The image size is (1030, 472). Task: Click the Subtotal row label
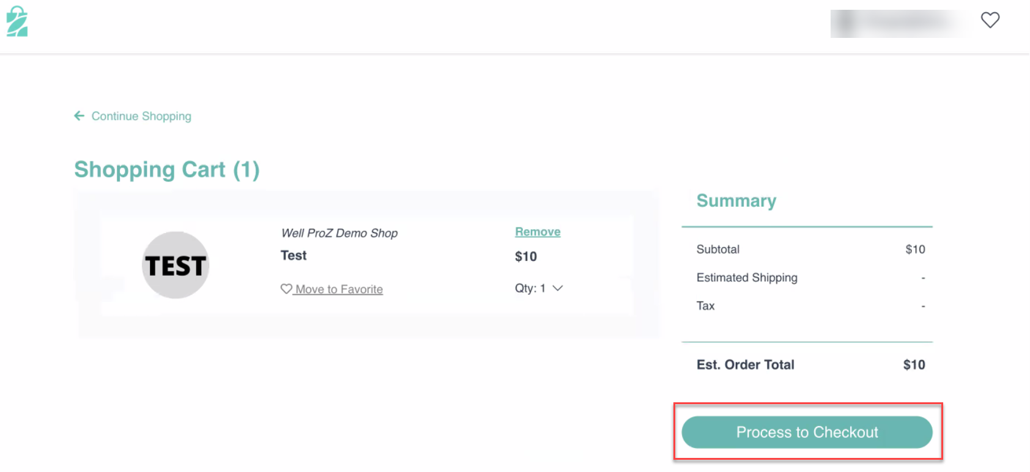(x=718, y=249)
